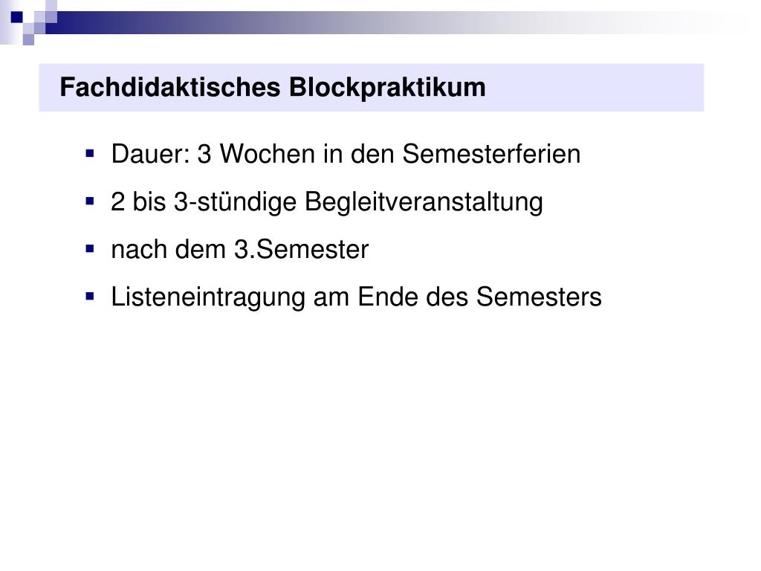Click the bullet marker before 'nach dem'
Screen dimensions: 761x571
point(90,249)
